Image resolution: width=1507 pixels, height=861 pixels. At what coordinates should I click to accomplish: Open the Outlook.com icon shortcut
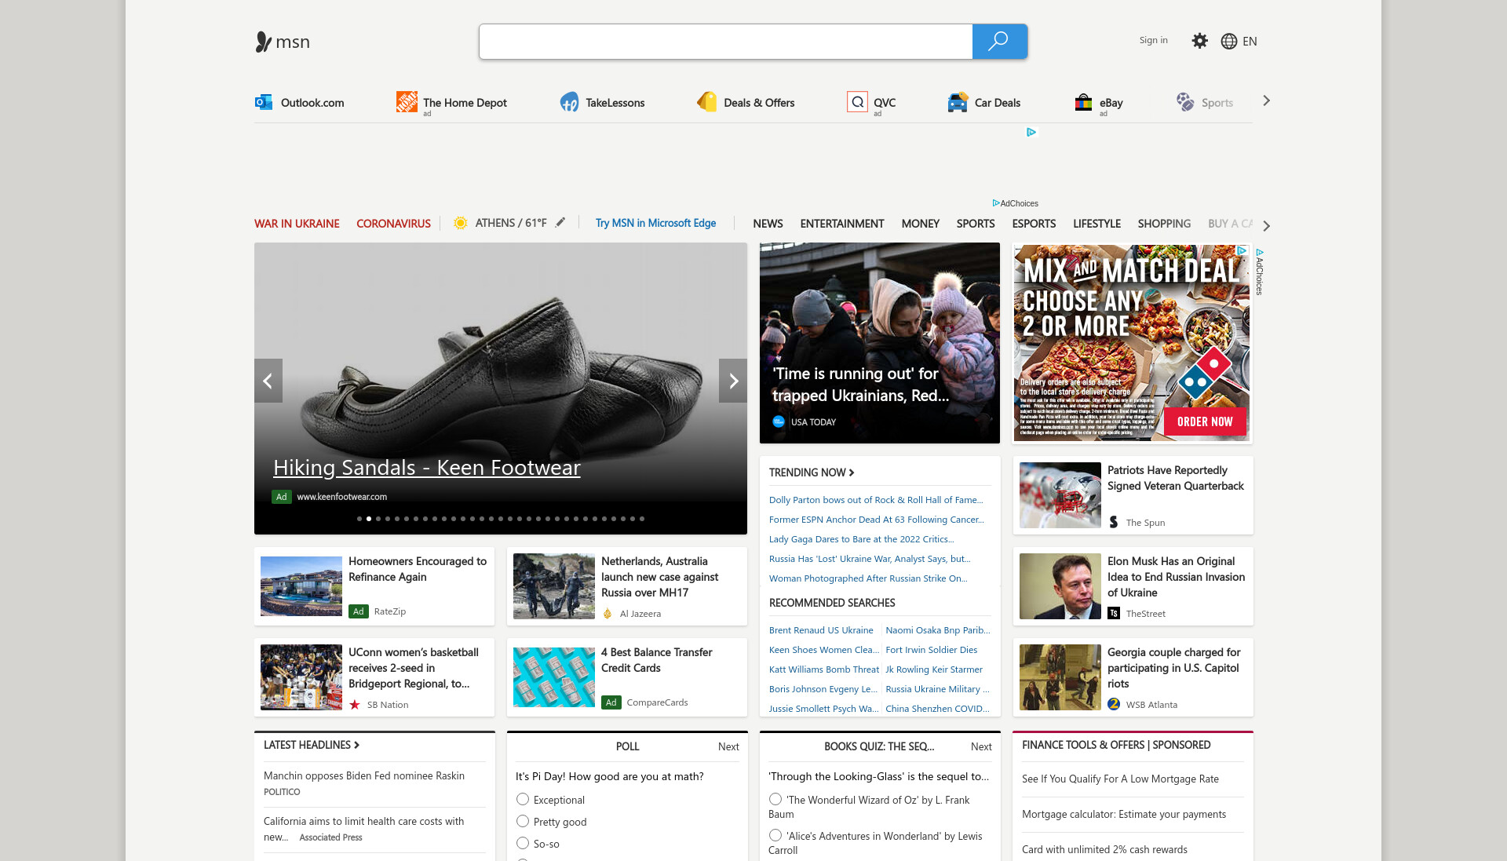pyautogui.click(x=264, y=102)
